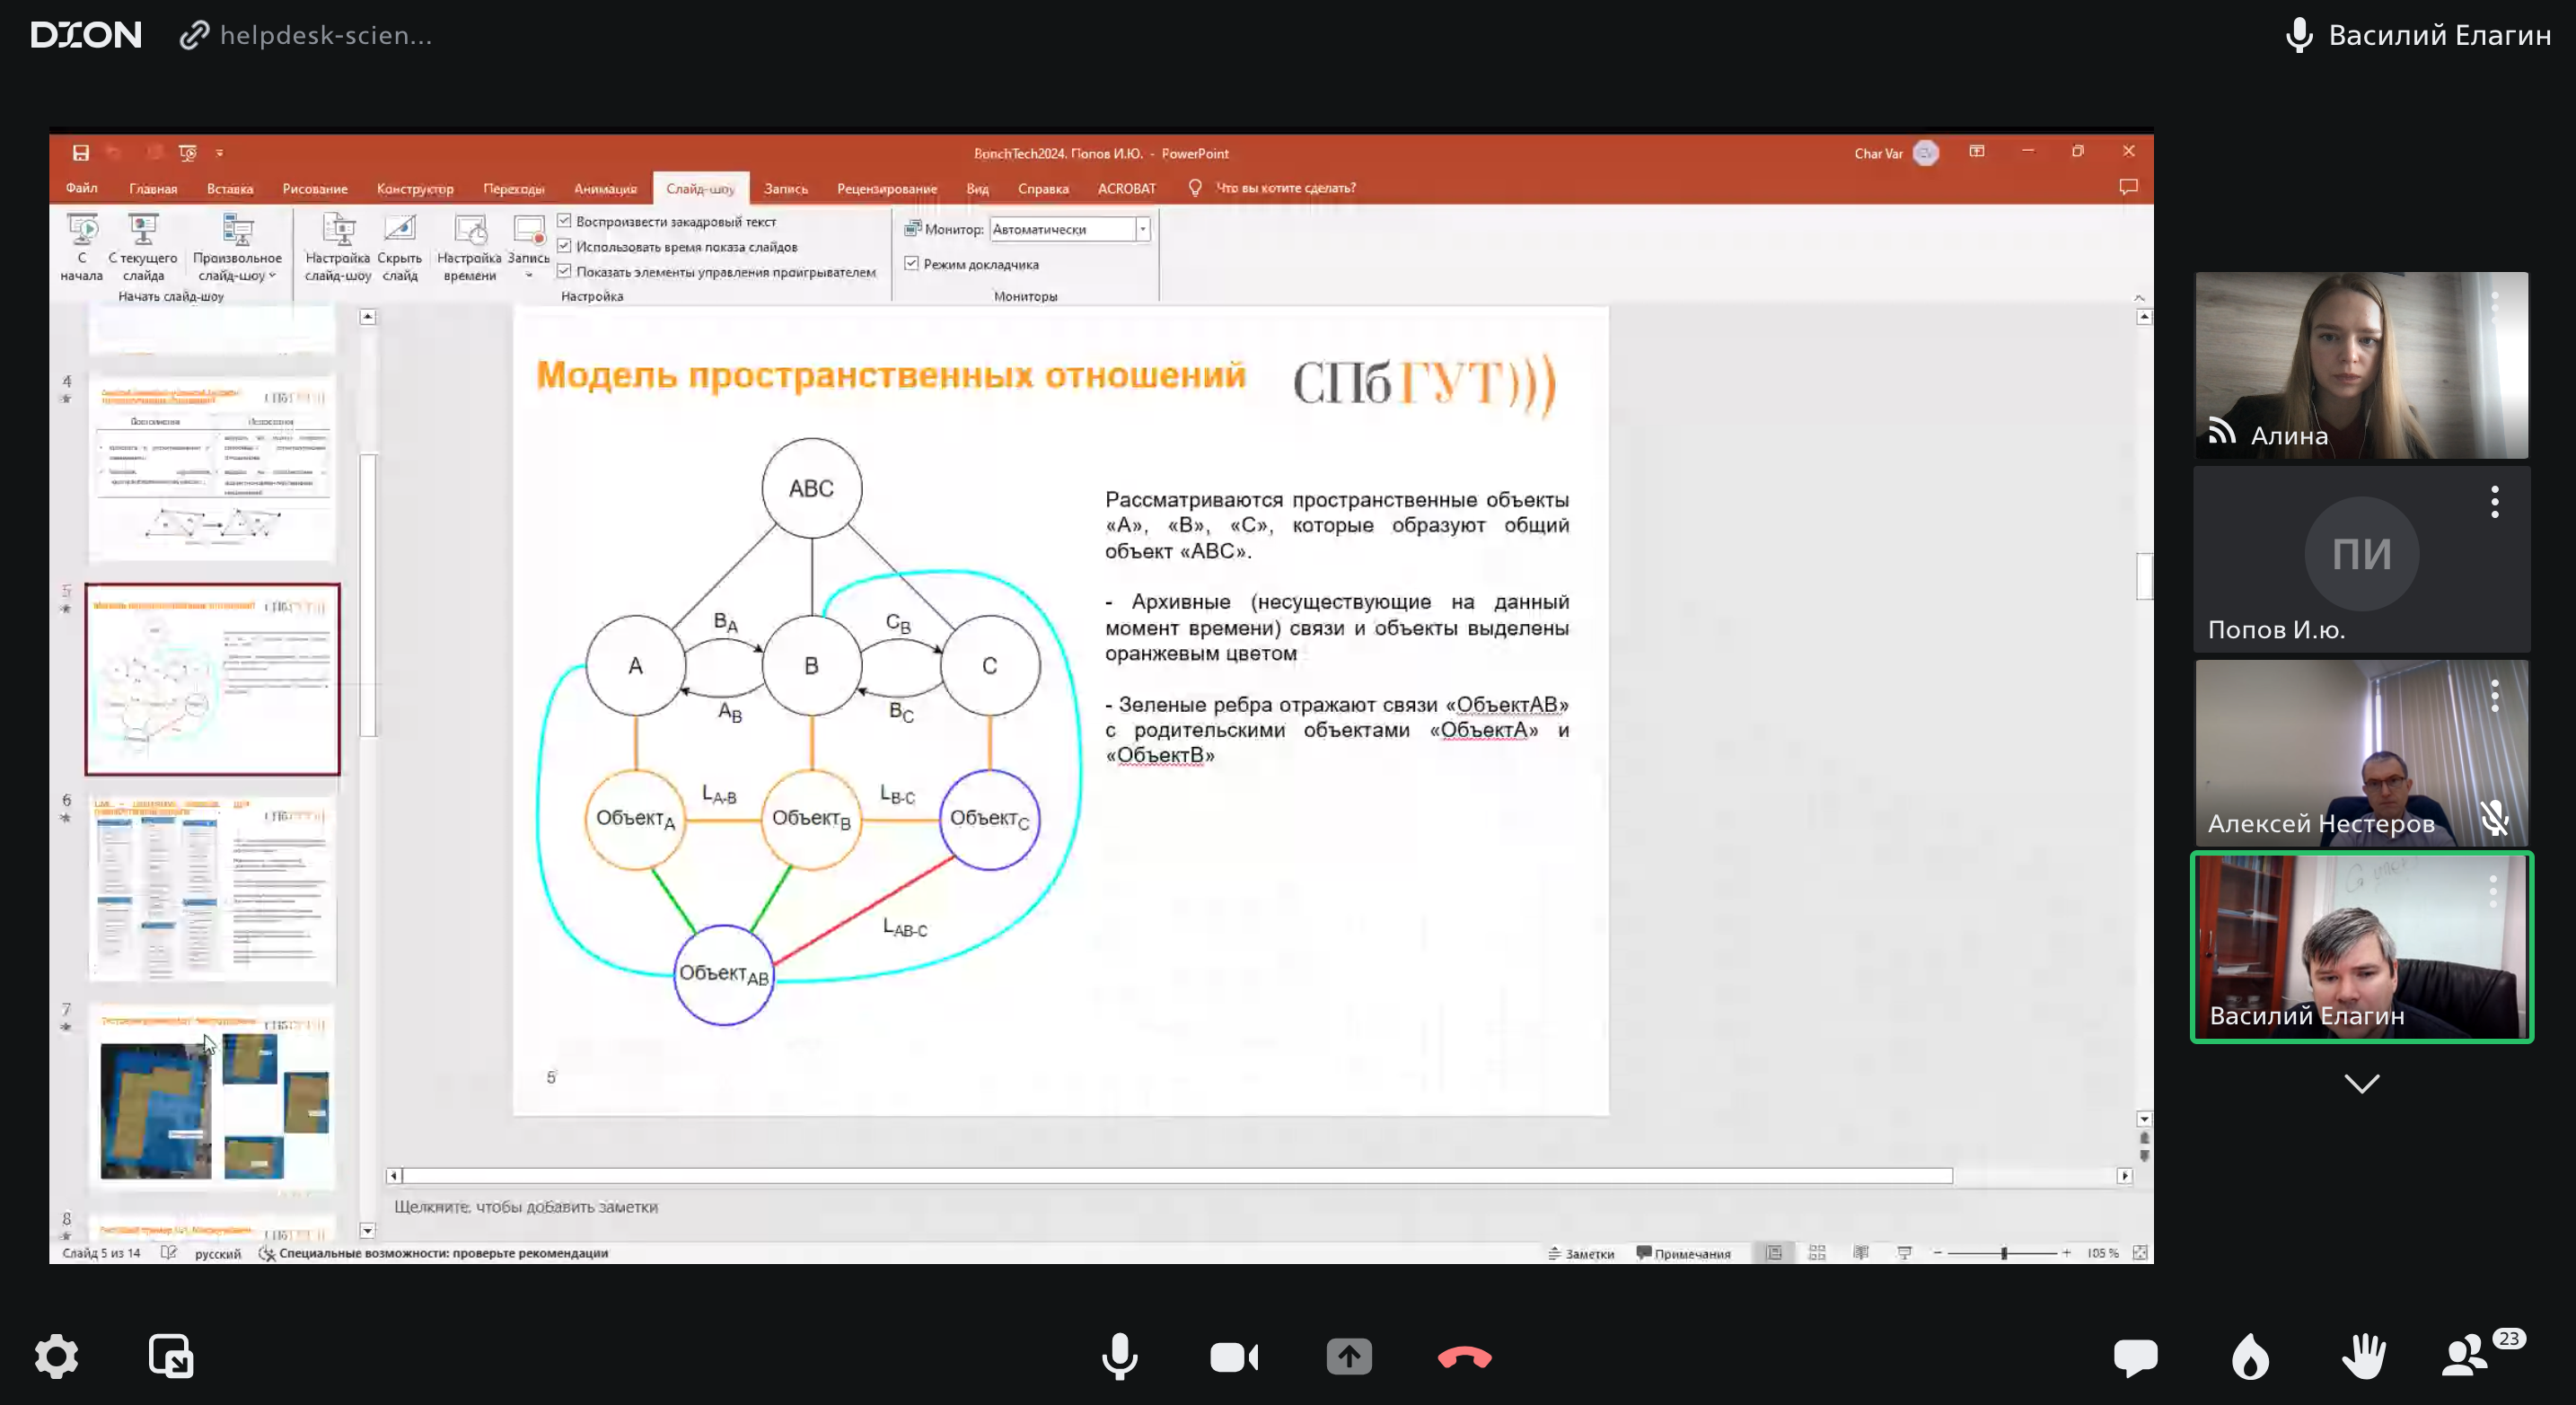The width and height of the screenshot is (2576, 1405).
Task: Click the reactions flame icon
Action: (2250, 1357)
